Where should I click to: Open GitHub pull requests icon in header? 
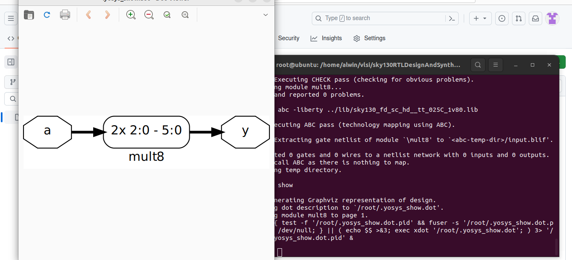(518, 18)
